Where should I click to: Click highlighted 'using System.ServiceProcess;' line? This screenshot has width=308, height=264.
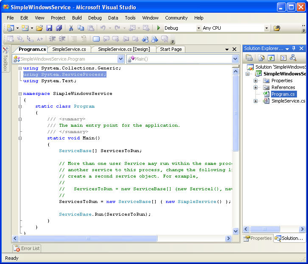64,75
